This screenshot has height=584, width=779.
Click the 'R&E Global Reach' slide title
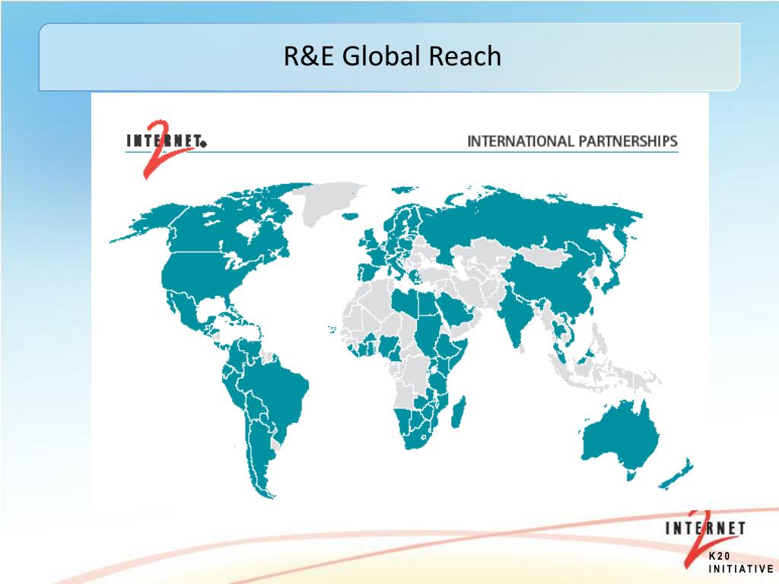392,56
